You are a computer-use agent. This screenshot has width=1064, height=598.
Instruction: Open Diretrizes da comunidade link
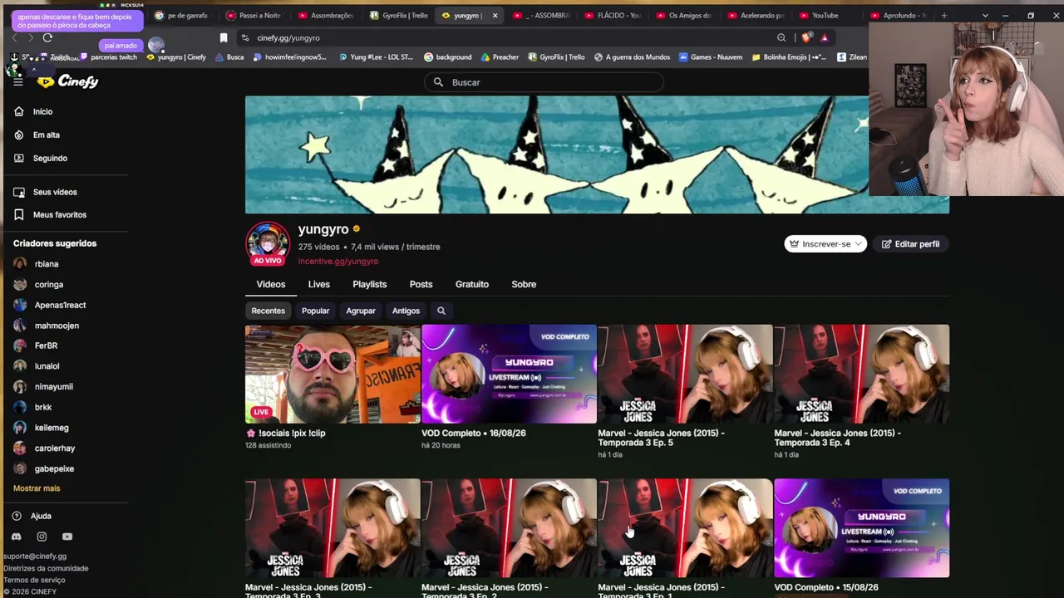[x=46, y=568]
